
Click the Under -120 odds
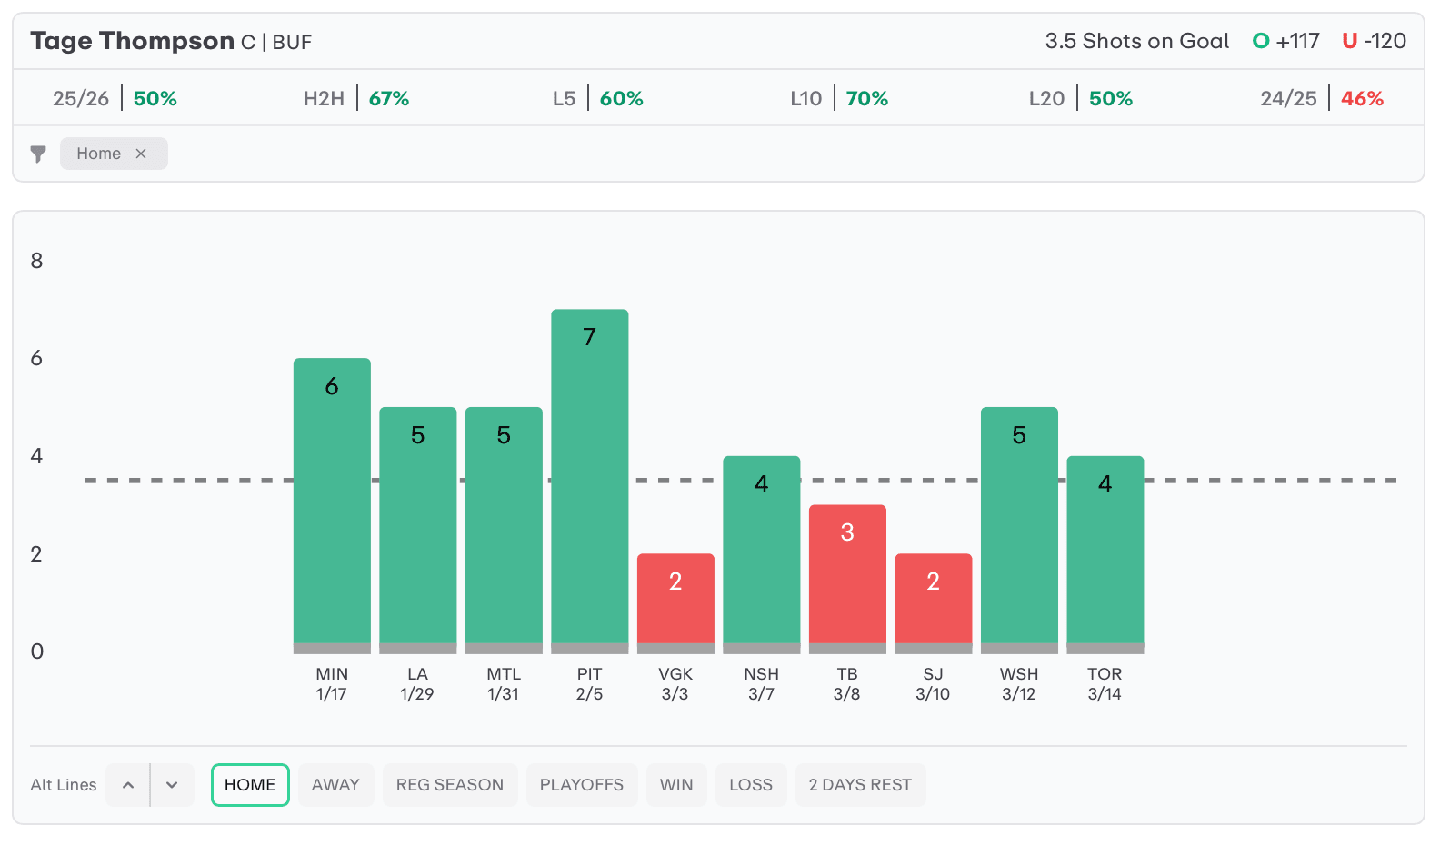pos(1374,41)
